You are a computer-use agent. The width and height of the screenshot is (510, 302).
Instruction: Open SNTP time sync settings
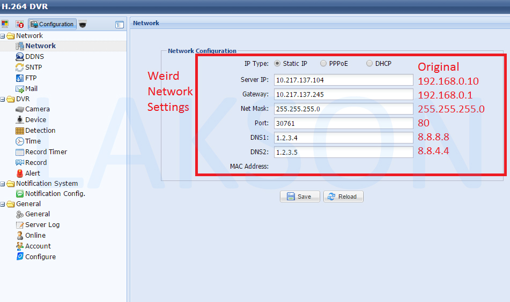[x=33, y=67]
